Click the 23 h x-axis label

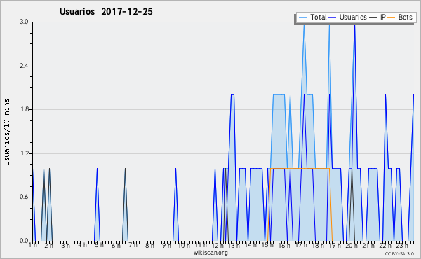click(x=402, y=245)
